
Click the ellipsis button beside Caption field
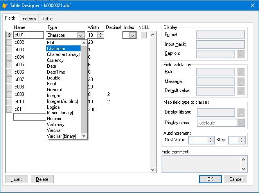click(241, 54)
